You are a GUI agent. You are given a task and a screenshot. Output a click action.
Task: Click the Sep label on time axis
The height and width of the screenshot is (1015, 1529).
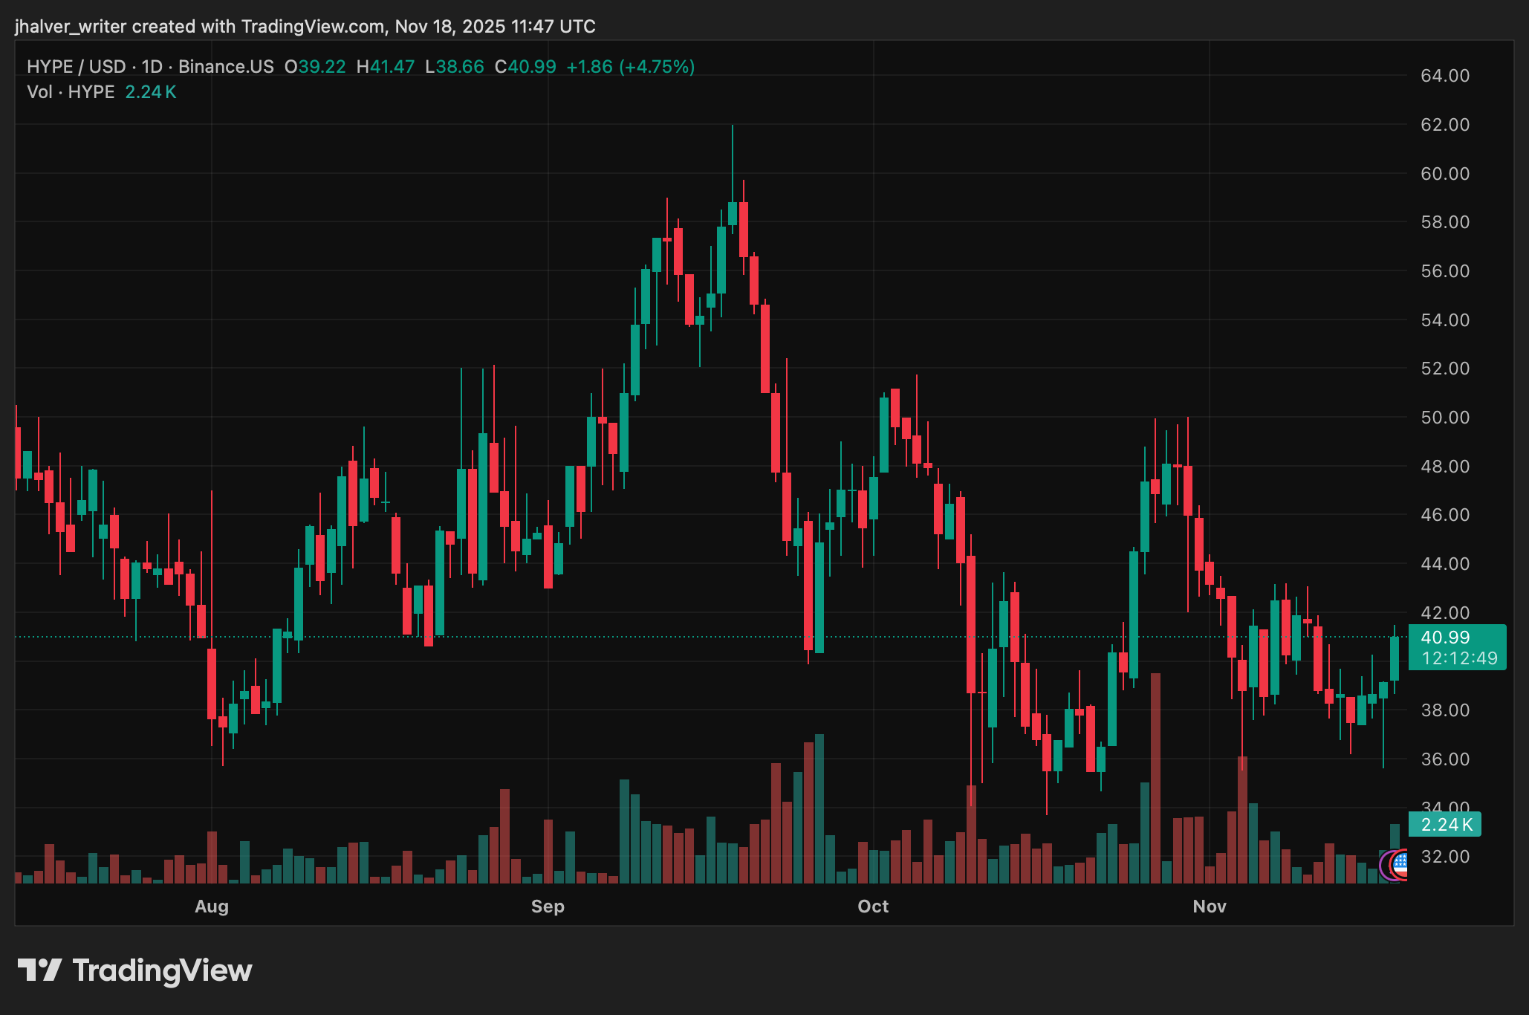point(548,907)
